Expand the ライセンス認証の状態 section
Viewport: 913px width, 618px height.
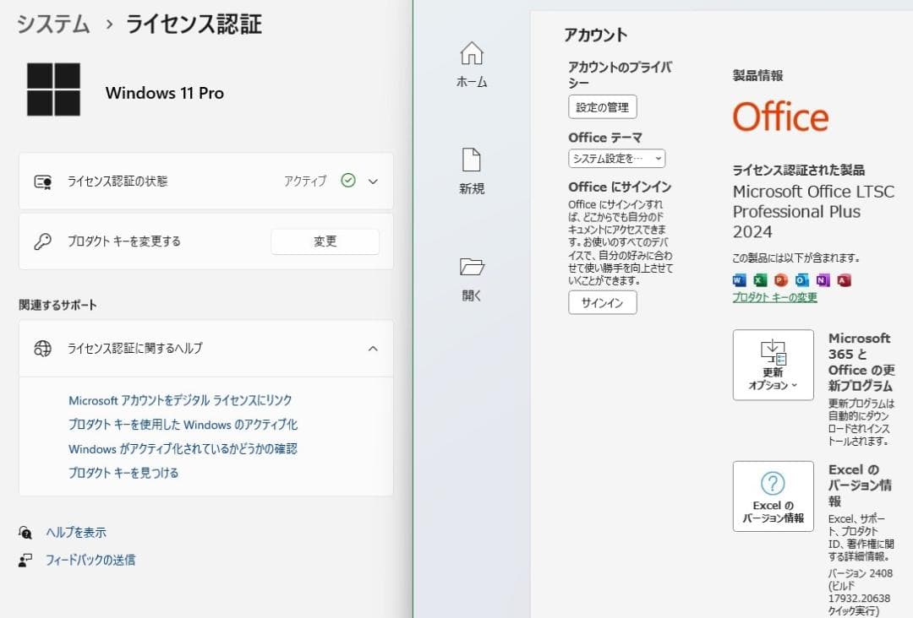373,180
